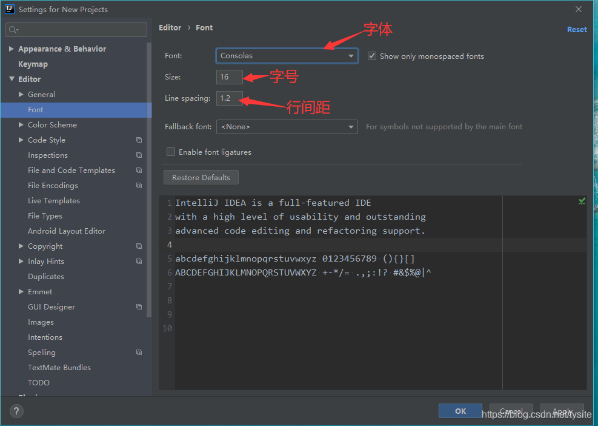The height and width of the screenshot is (426, 598).
Task: Click the copy icon beside Code Style
Action: [139, 140]
